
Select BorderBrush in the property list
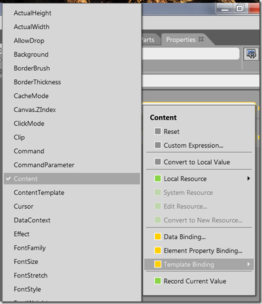[31, 68]
